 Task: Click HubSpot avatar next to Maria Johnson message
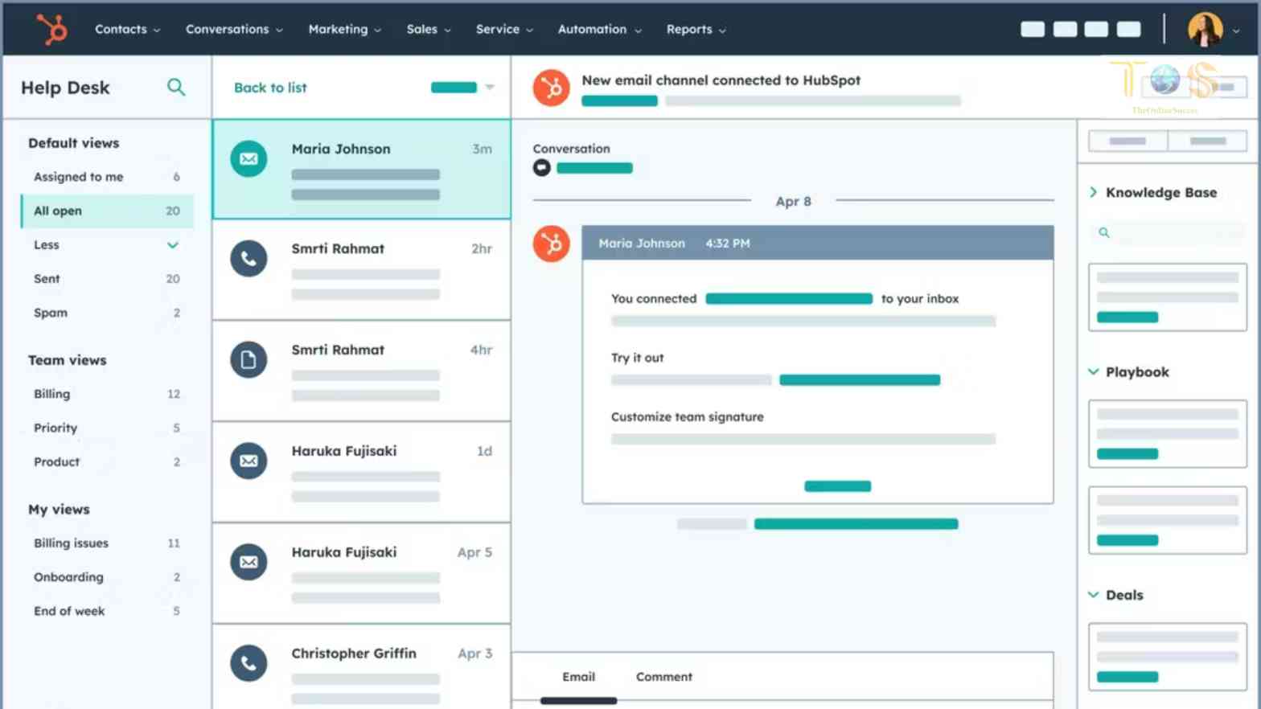[x=552, y=244]
